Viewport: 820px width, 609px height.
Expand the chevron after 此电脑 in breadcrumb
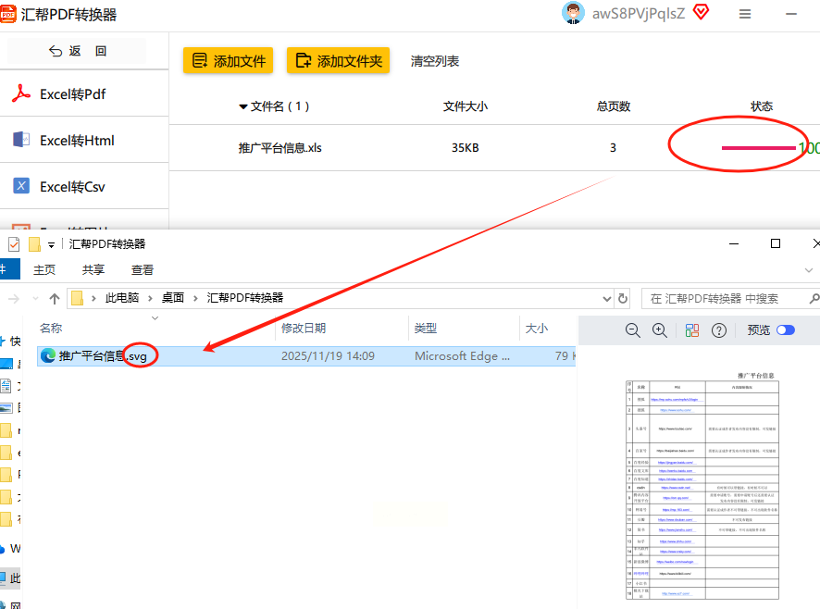[150, 298]
